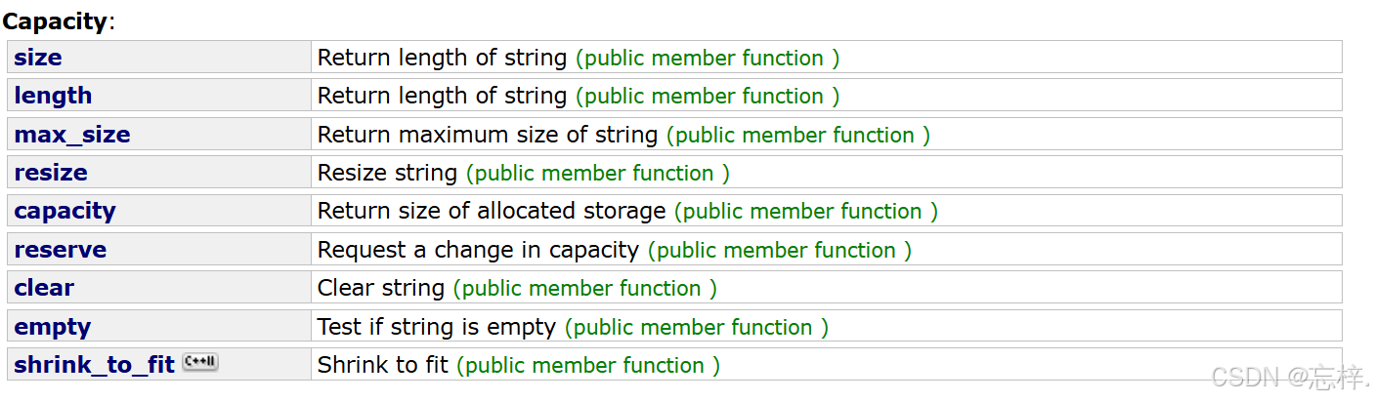Viewport: 1374px width, 402px height.
Task: Click the 'Request a change in capacity' description
Action: (478, 250)
